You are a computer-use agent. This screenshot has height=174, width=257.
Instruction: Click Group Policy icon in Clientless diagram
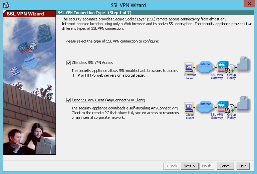230,69
